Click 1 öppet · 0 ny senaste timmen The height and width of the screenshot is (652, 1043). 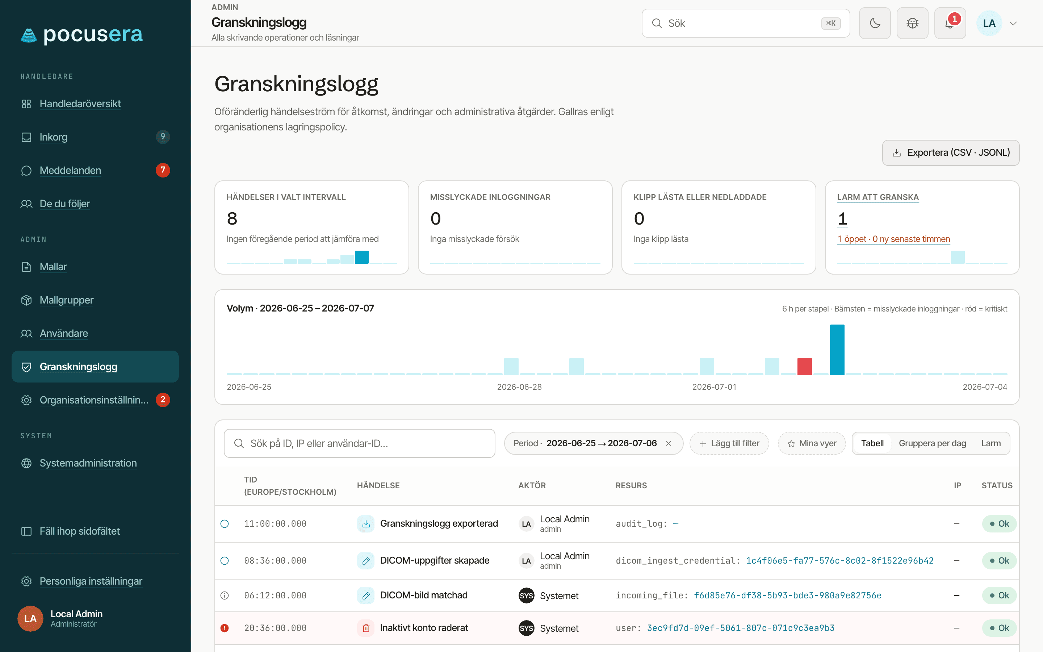click(x=893, y=239)
